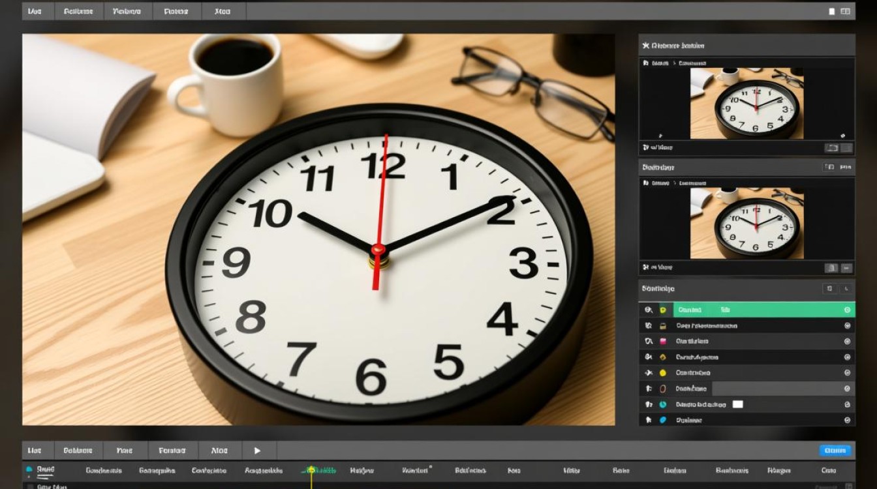
Task: Select the second tab in the bottom toolbar
Action: click(x=78, y=451)
